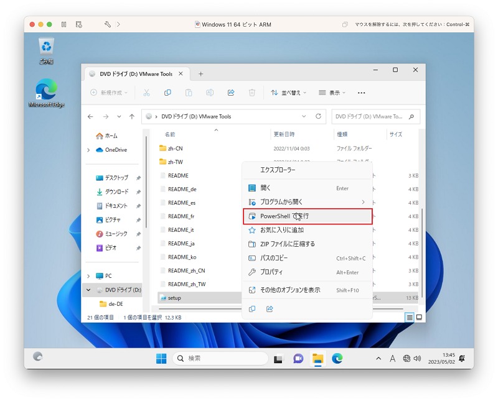
Task: Expand the OneDrive tree node
Action: tap(88, 150)
